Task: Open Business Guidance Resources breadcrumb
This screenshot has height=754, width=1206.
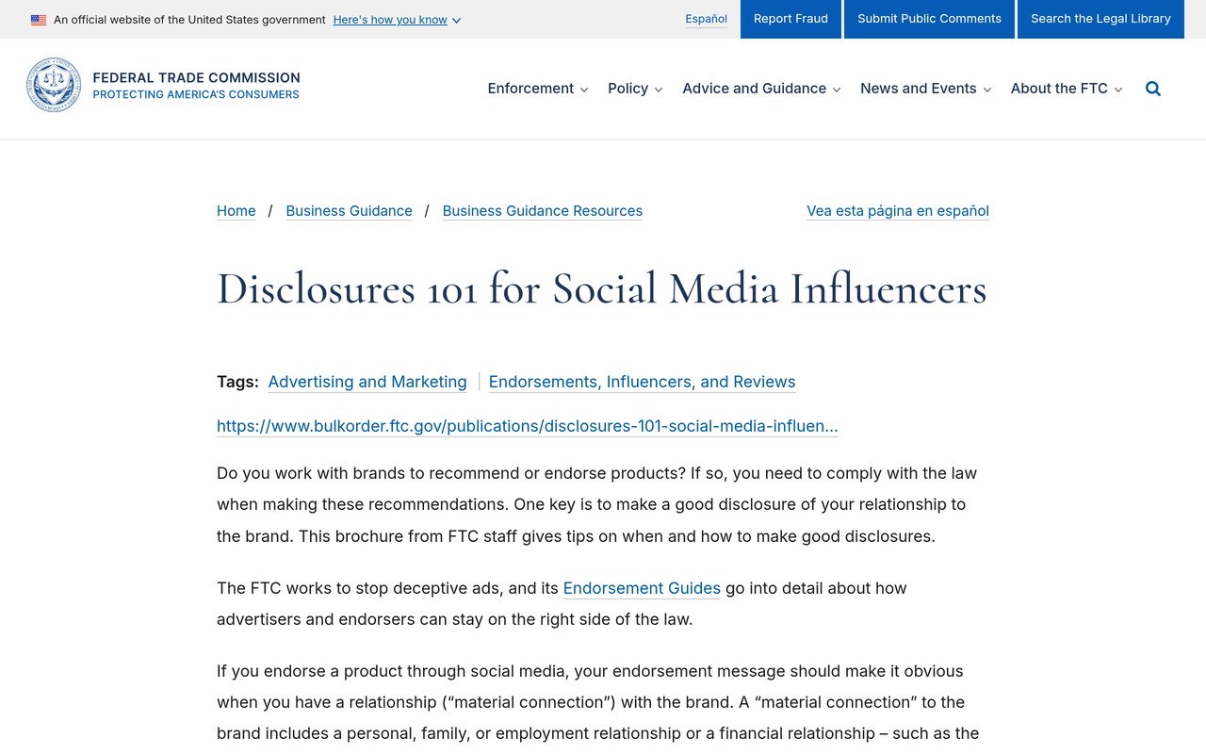Action: pyautogui.click(x=543, y=211)
